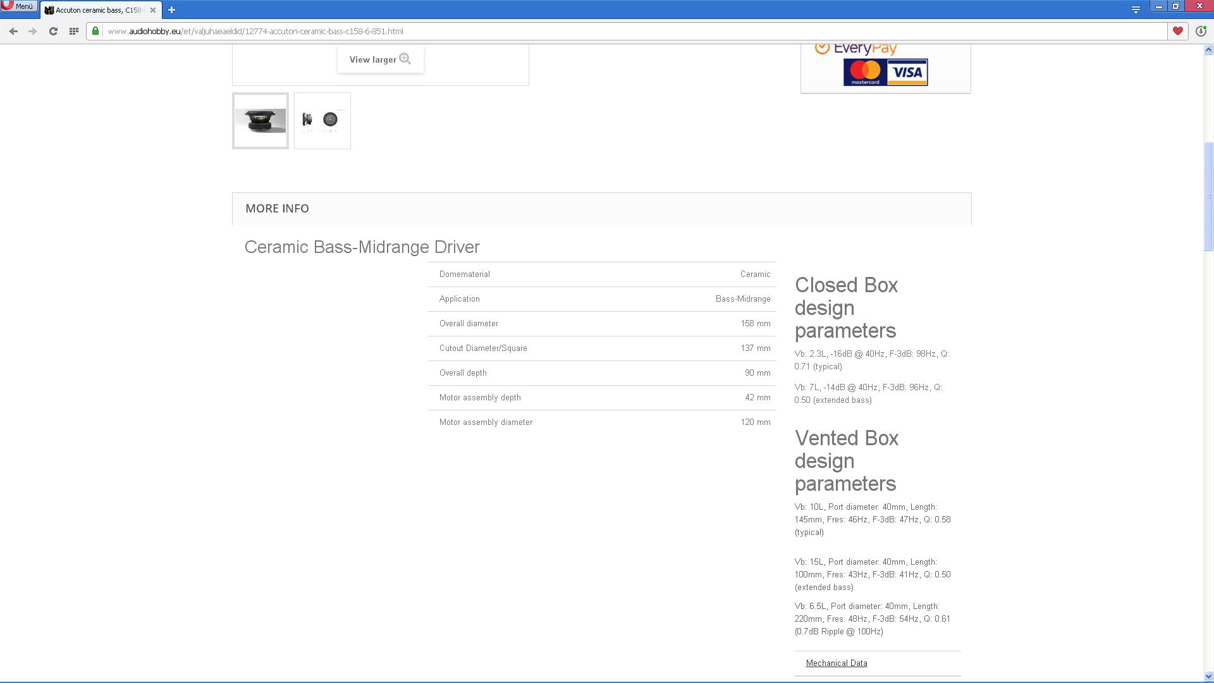The height and width of the screenshot is (683, 1214).
Task: Click the URL address field
Action: tap(569, 31)
